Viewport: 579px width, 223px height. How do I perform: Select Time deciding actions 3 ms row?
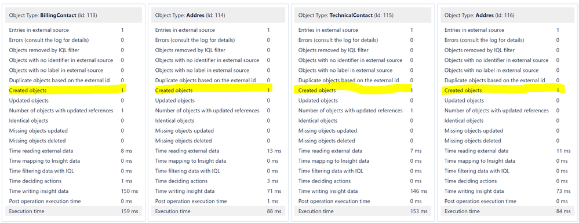218,181
